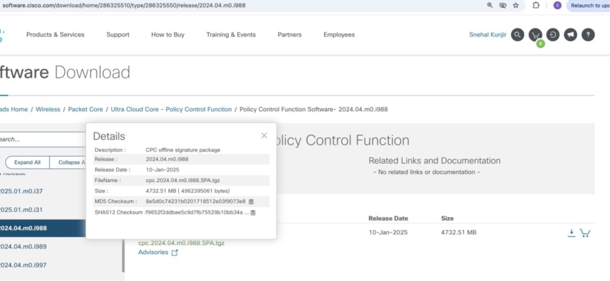Click the logout icon in header
This screenshot has width=610, height=281.
(x=553, y=35)
